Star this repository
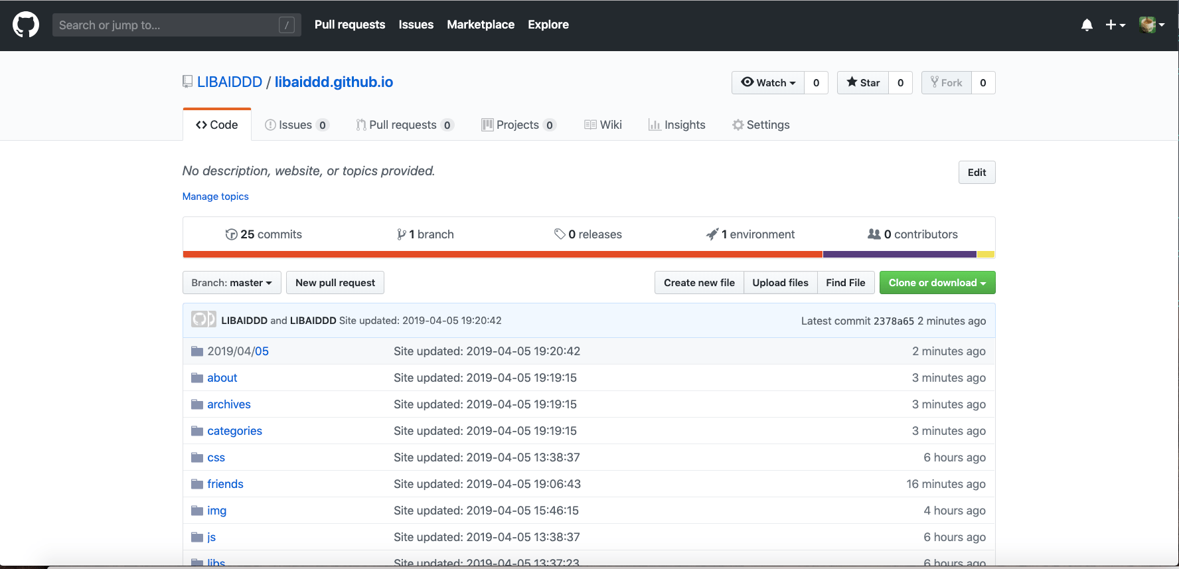Screen dimensions: 1179x569 (863, 82)
